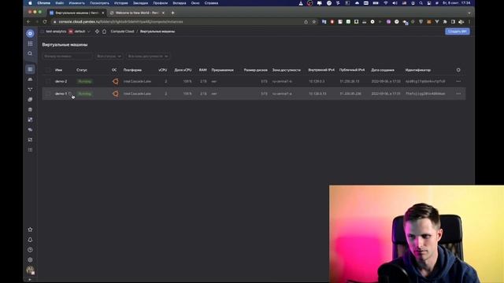Click the default folder breadcrumb

[80, 31]
